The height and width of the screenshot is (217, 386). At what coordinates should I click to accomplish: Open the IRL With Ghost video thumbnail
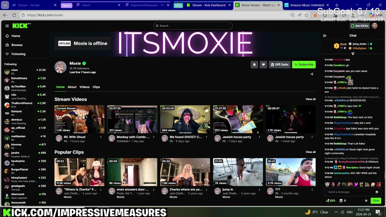[79, 119]
